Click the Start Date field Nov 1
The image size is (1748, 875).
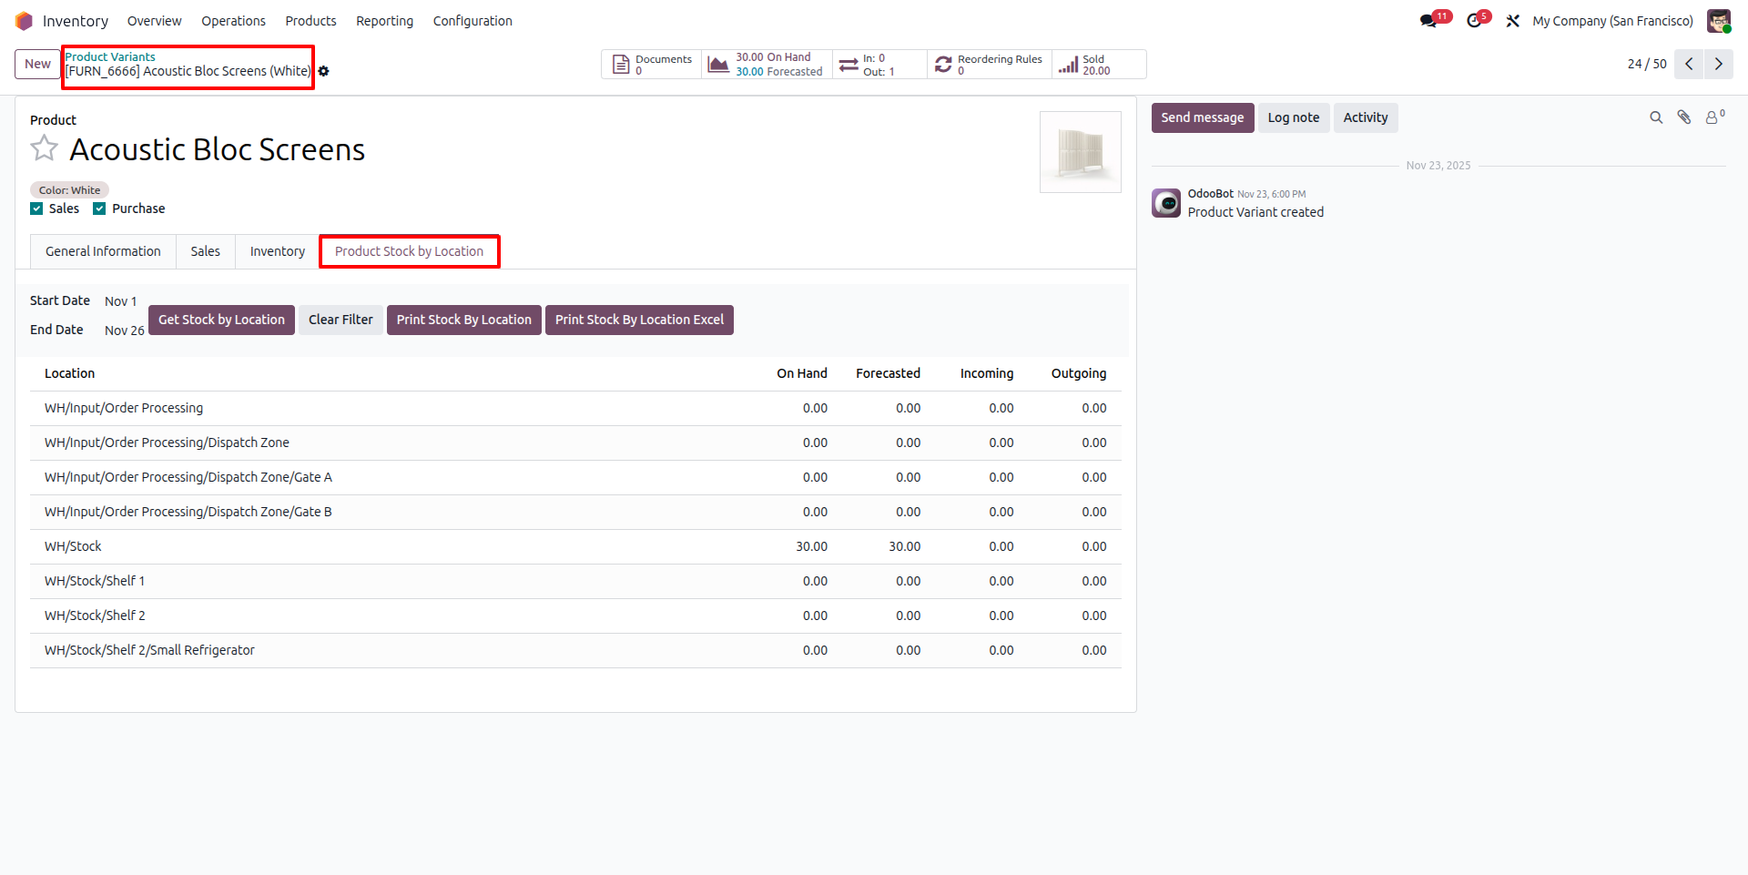[121, 301]
